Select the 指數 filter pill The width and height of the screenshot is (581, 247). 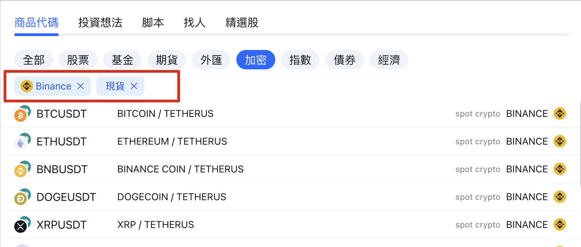(x=300, y=60)
